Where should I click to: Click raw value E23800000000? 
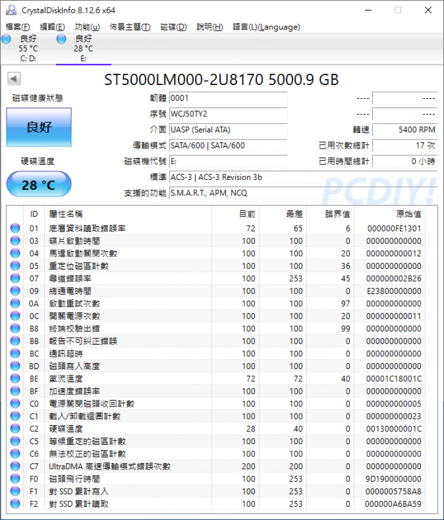coord(394,291)
